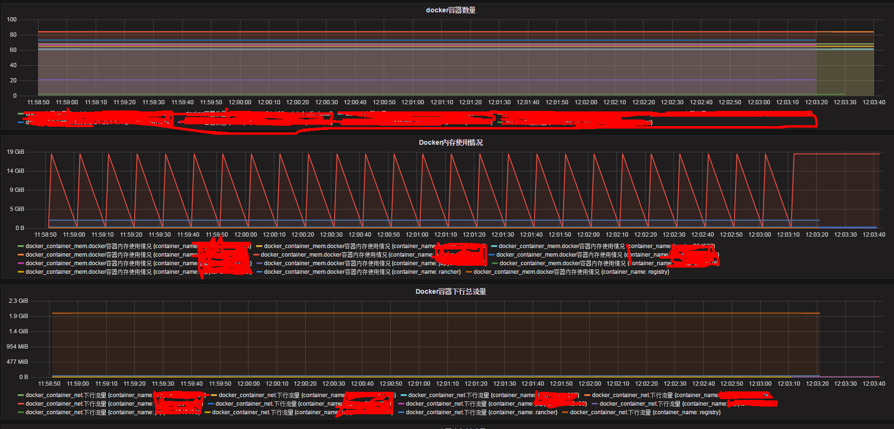894x429 pixels.
Task: Toggle registry series in 下行流量 legend
Action: 645,412
